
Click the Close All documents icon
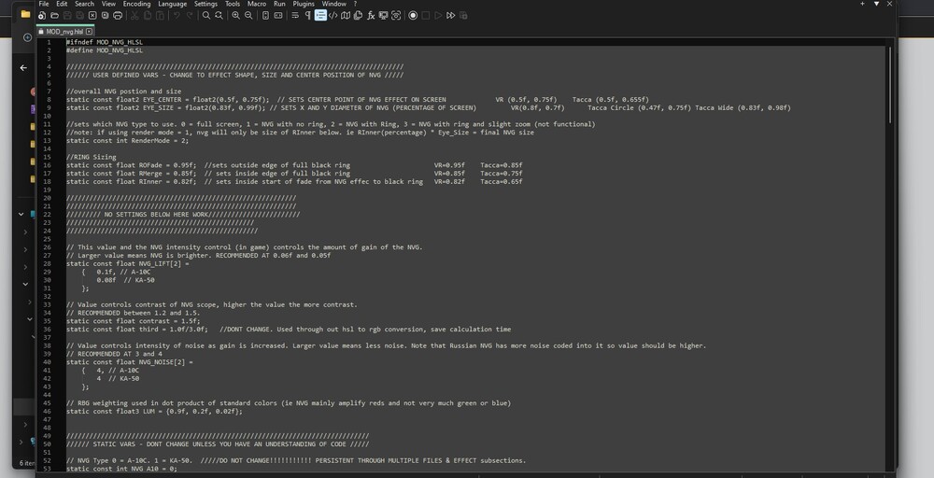pyautogui.click(x=105, y=16)
